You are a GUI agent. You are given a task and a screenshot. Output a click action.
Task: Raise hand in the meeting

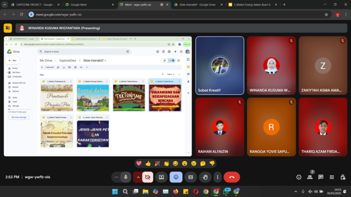[206, 177]
